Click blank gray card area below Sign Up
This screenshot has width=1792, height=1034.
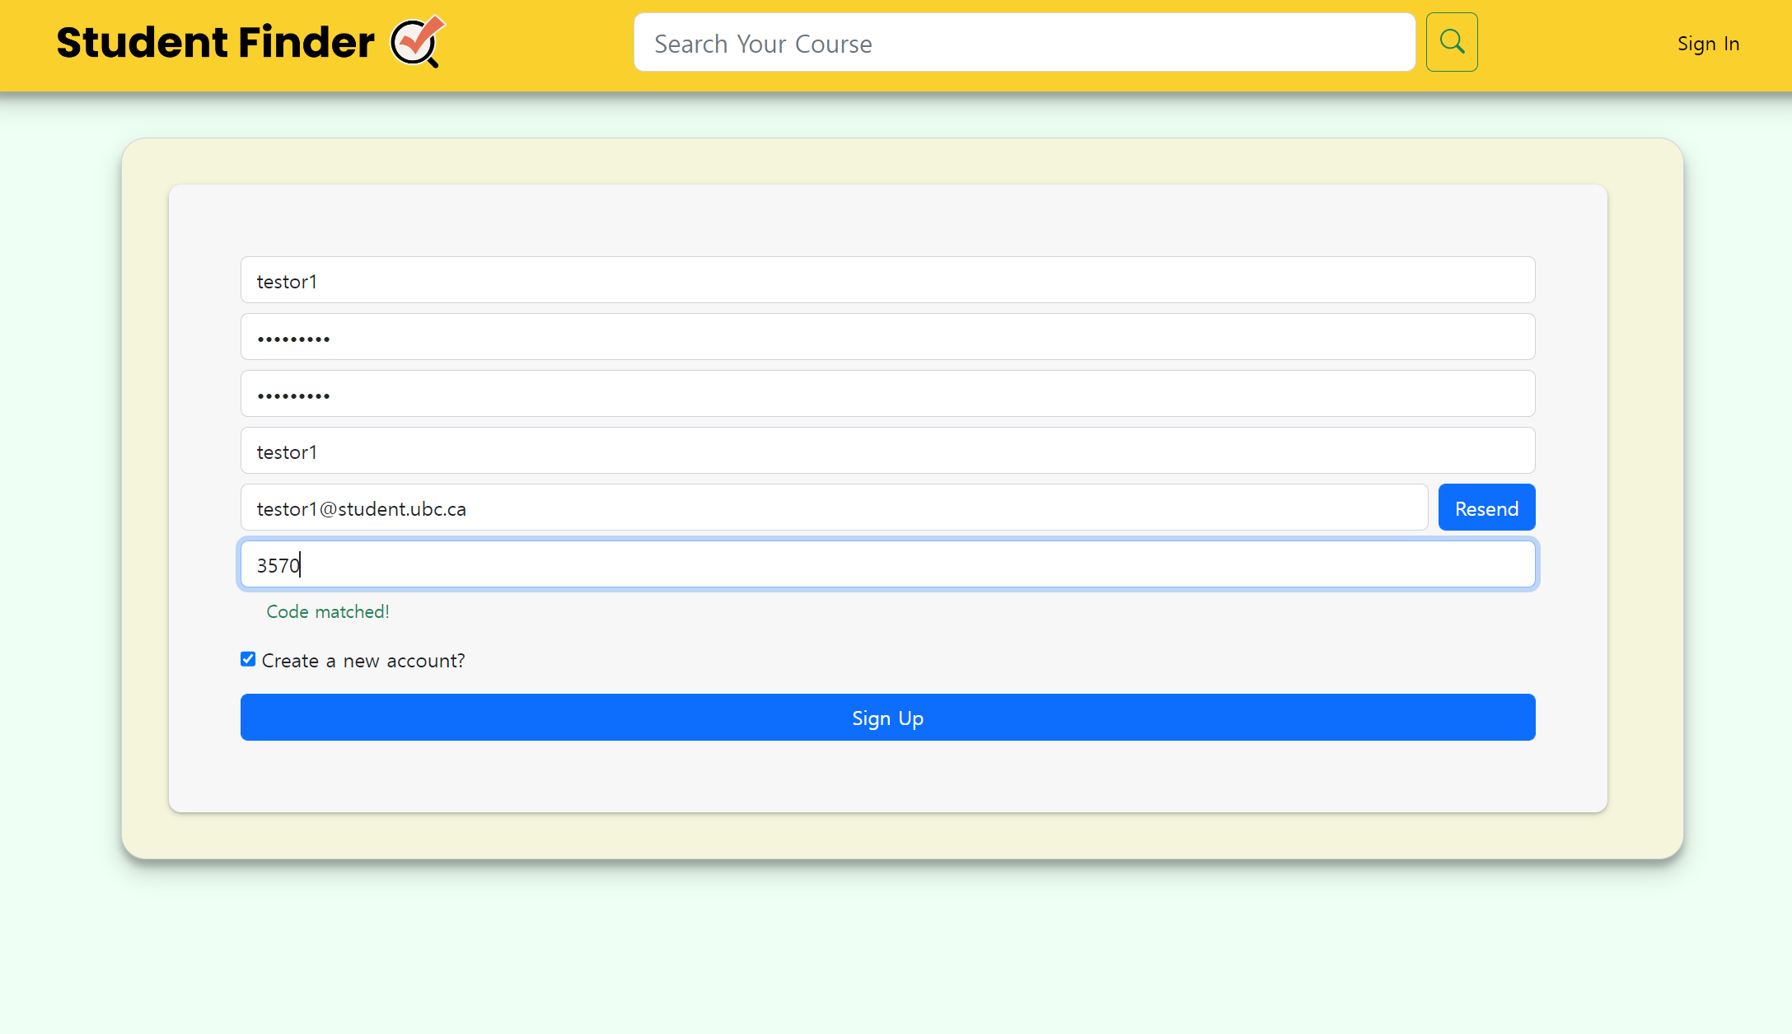point(887,776)
